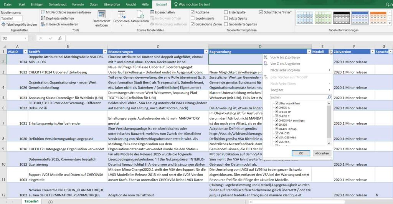Confirm the filter with OK button
The height and width of the screenshot is (204, 393).
pyautogui.click(x=301, y=153)
